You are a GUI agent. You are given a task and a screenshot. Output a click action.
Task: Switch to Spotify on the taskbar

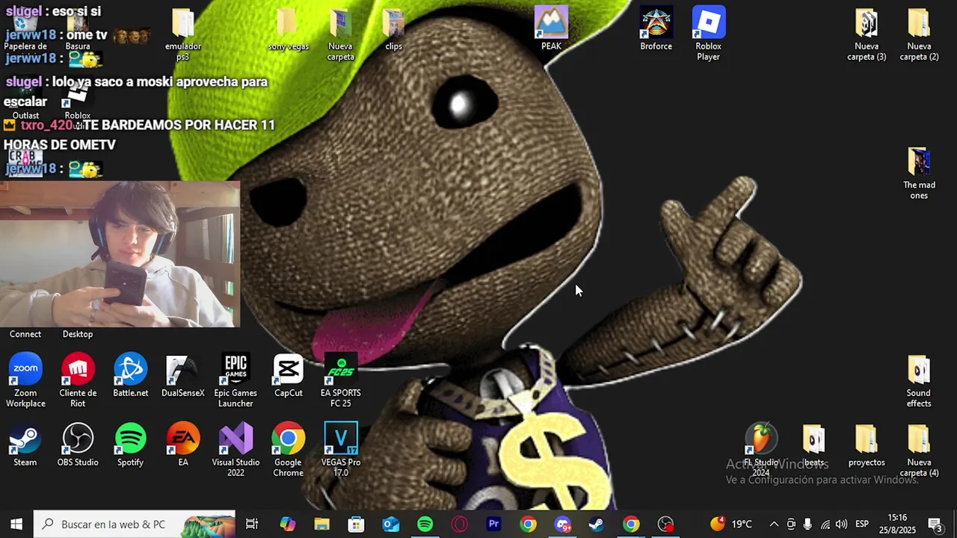425,524
